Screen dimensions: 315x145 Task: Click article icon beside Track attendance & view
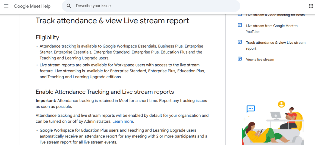point(240,42)
